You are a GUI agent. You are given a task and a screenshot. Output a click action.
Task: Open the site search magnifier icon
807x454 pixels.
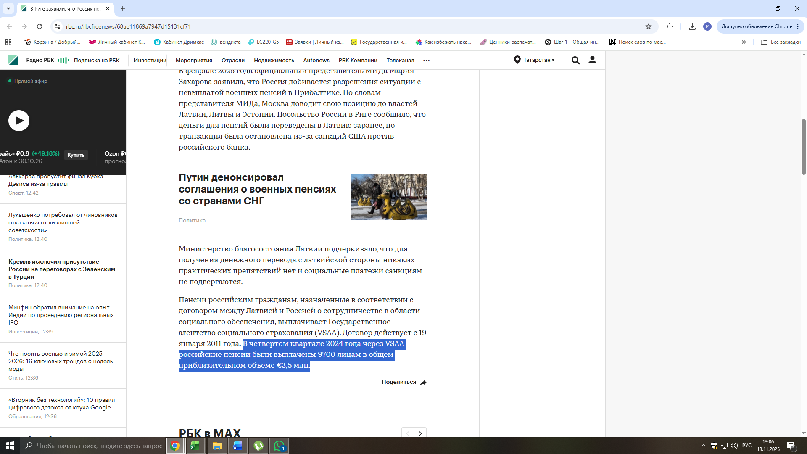click(575, 61)
